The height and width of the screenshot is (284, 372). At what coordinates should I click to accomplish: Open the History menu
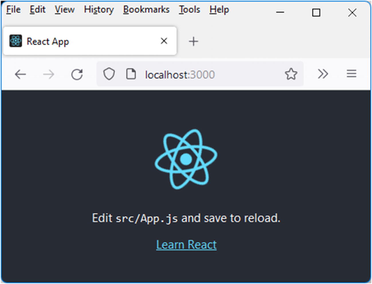click(99, 10)
